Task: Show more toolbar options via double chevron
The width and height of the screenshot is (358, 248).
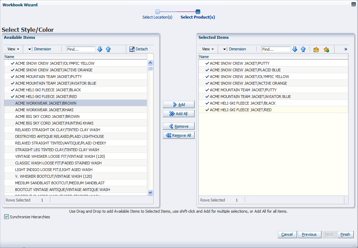Action: coord(346,49)
